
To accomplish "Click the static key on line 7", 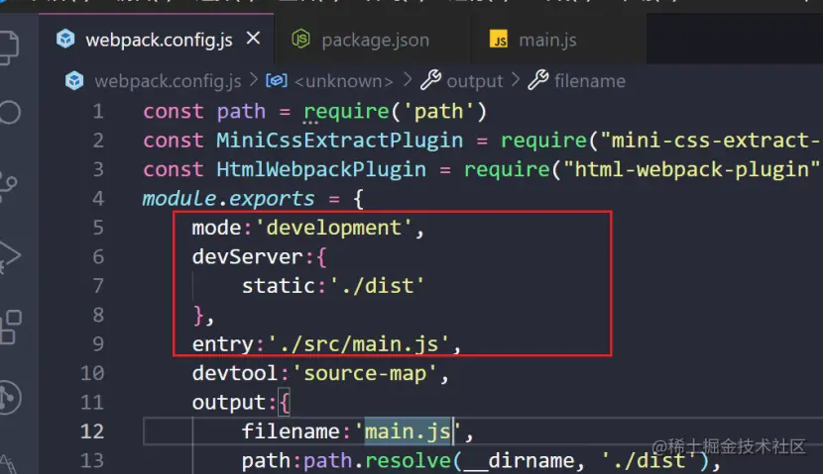I will click(279, 286).
